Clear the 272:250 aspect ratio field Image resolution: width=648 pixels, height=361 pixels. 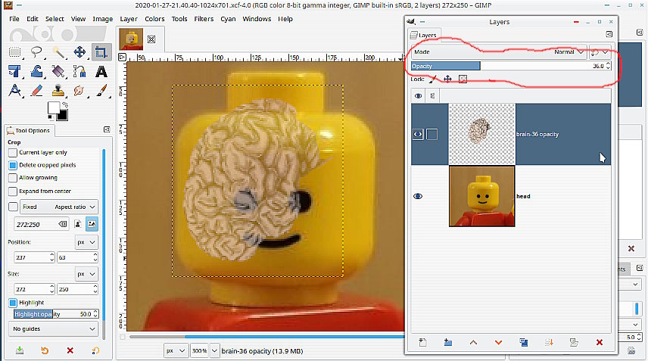tap(62, 224)
